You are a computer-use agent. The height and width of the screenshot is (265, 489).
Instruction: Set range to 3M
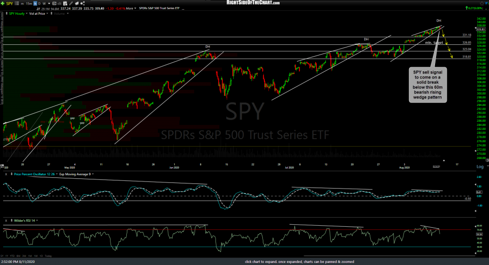pyautogui.click(x=24, y=256)
